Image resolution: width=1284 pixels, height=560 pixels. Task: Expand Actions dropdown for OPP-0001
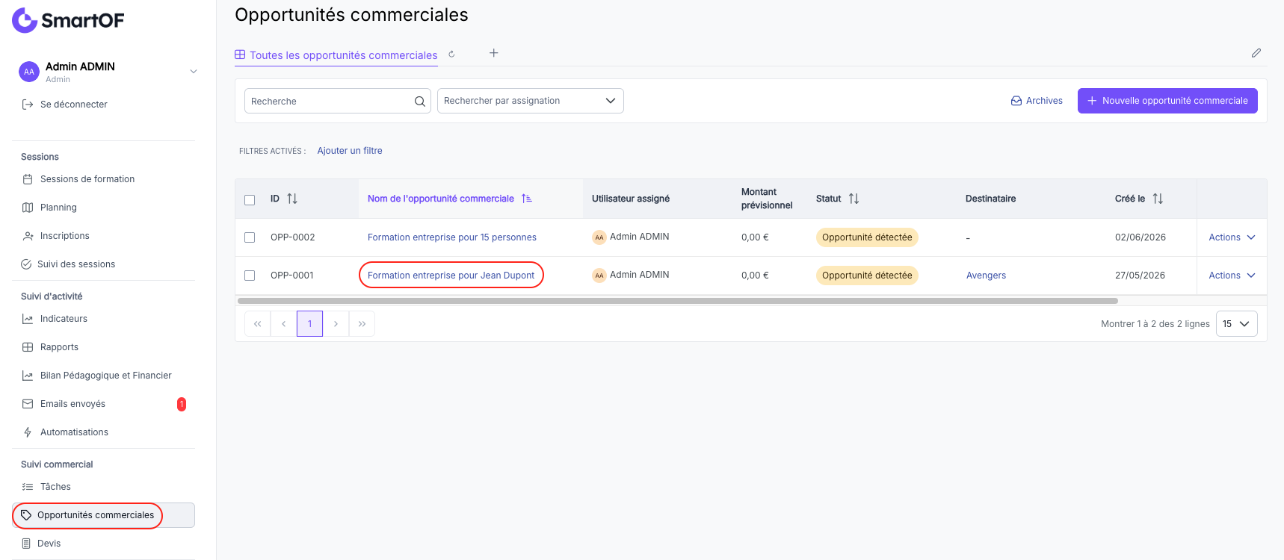1232,276
